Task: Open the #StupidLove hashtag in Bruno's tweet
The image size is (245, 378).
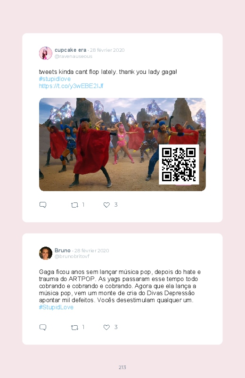Action: coord(56,307)
